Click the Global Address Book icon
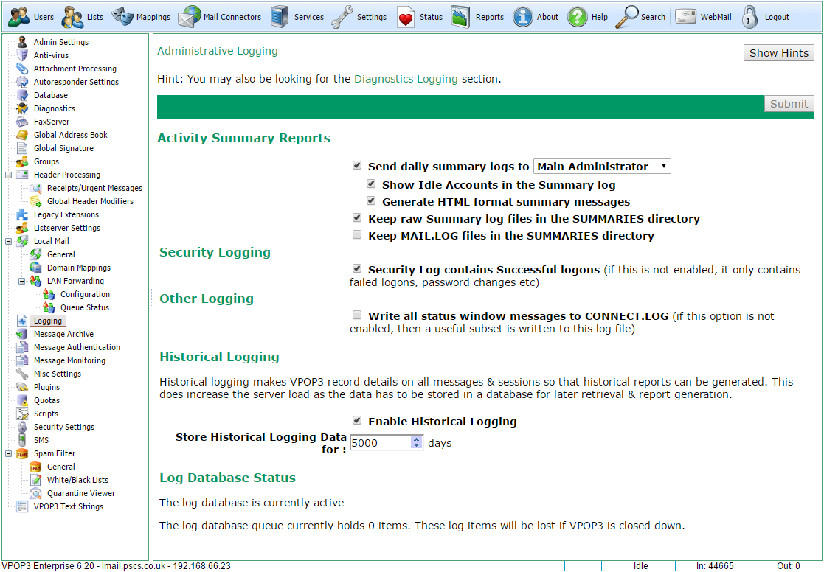Image resolution: width=824 pixels, height=572 pixels. coord(22,135)
